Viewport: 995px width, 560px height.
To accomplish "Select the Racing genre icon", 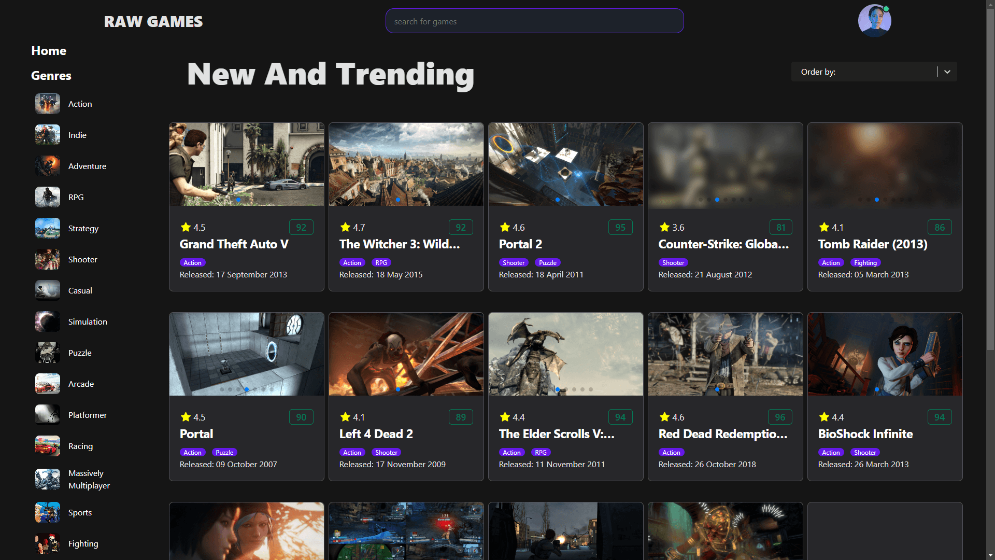I will (x=47, y=446).
